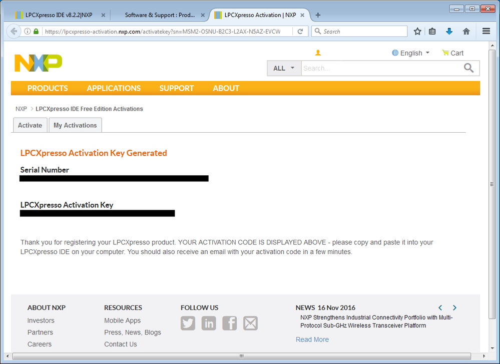
Task: Click the shopping cart icon
Action: (x=445, y=53)
